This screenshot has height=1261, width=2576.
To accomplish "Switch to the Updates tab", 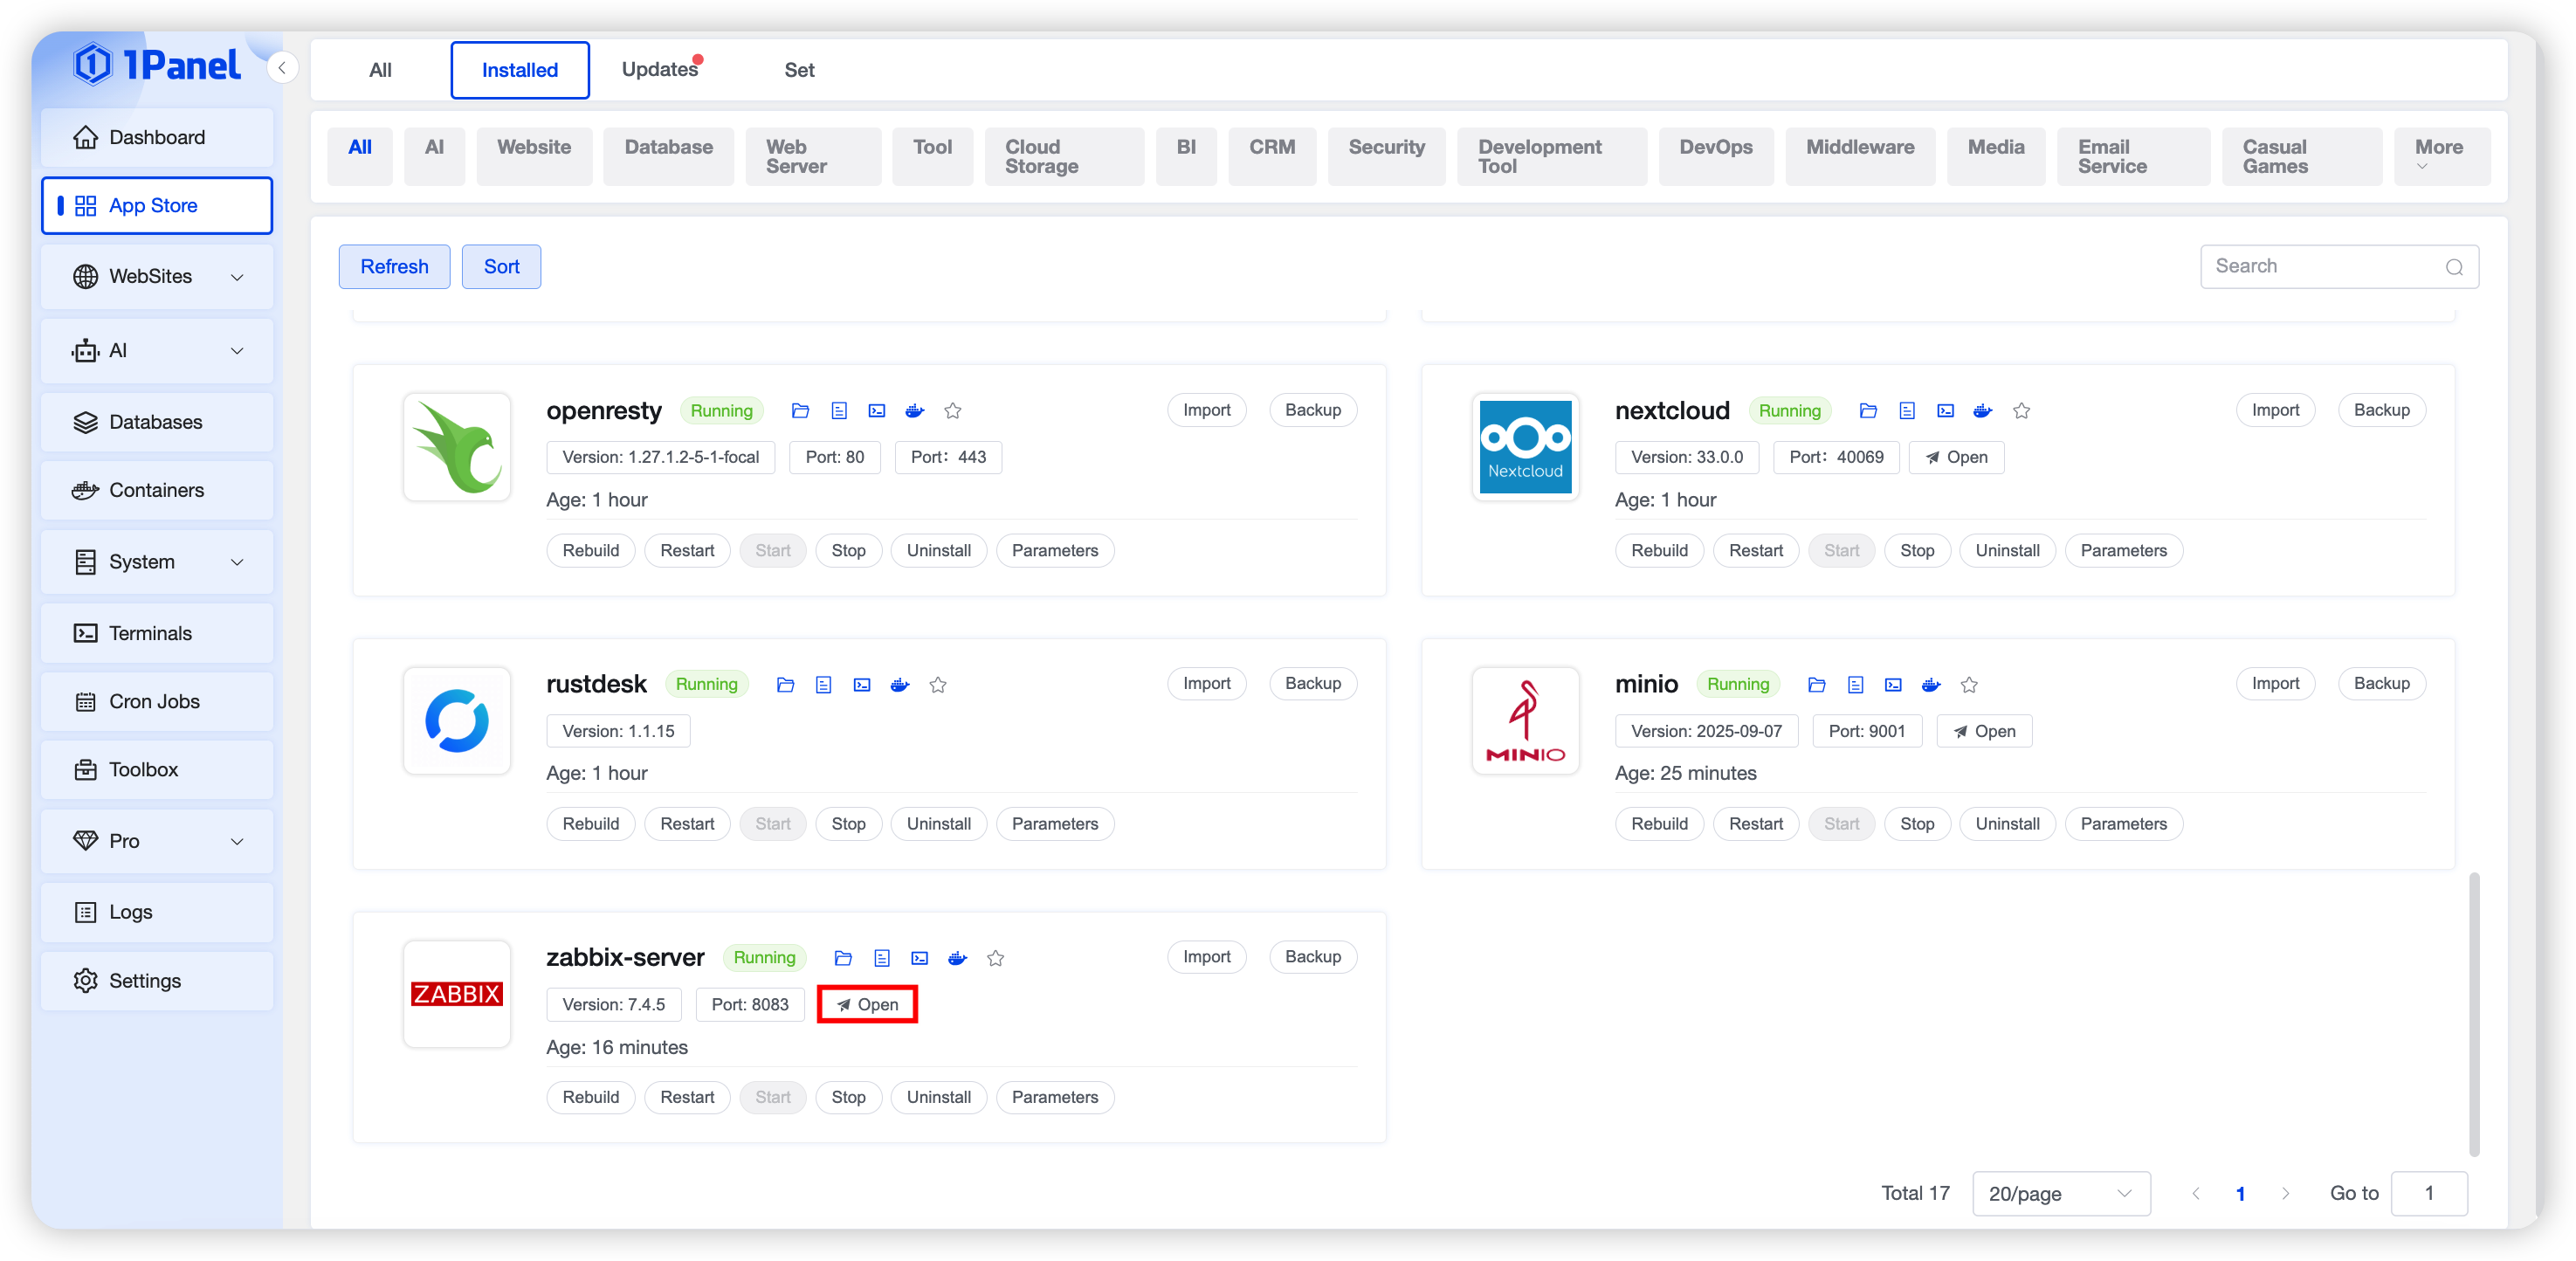I will click(660, 70).
